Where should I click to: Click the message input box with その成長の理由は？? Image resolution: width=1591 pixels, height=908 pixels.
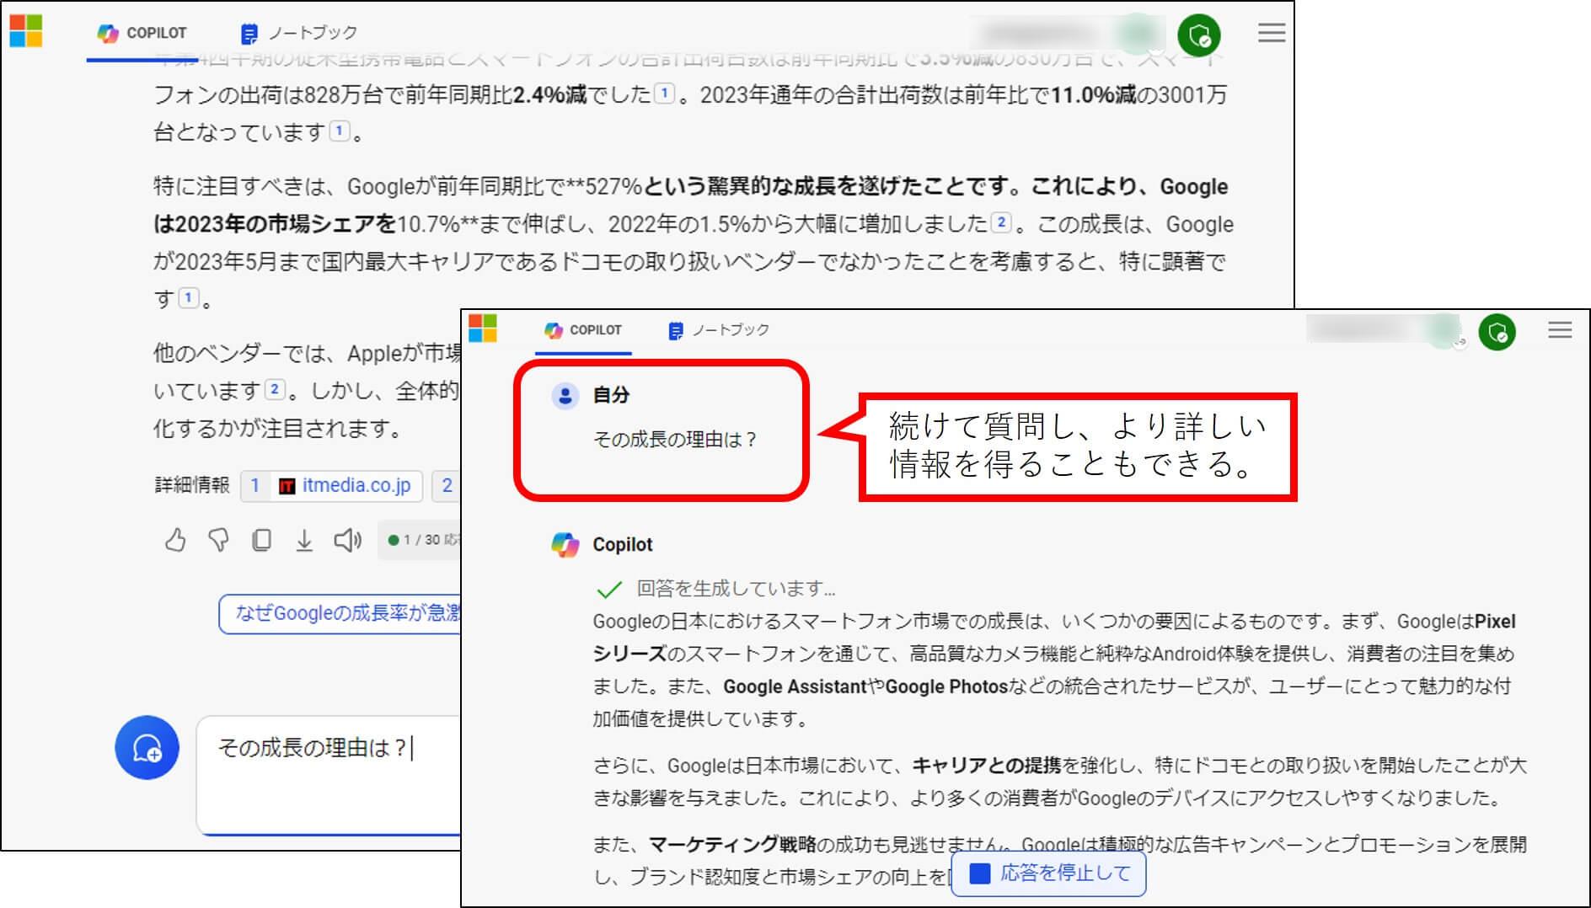point(329,775)
